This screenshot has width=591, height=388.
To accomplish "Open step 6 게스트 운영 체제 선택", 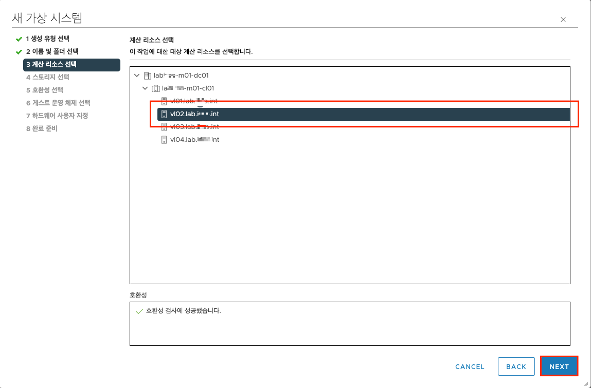I will point(58,103).
